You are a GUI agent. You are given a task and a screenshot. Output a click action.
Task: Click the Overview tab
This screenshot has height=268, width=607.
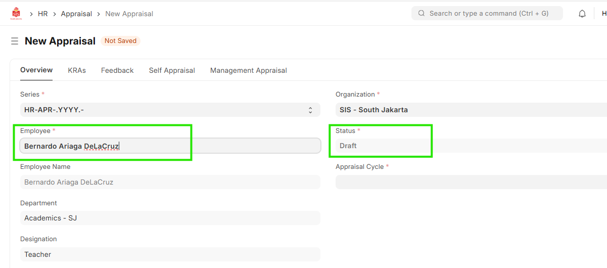coord(36,70)
